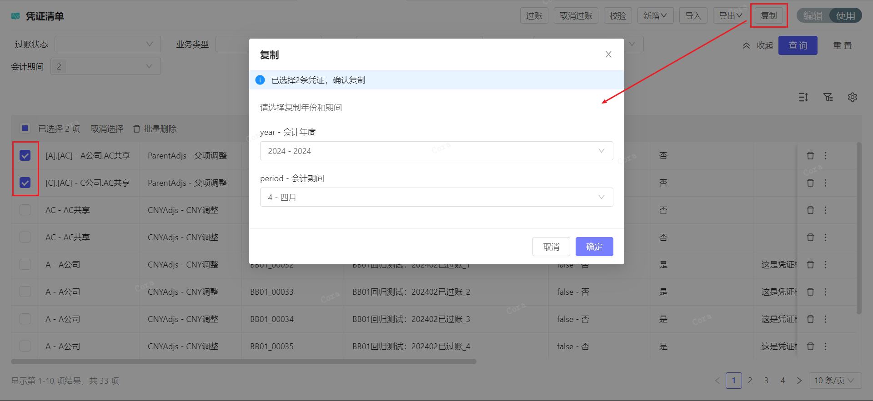Delete the first row using its trash icon

[x=810, y=156]
